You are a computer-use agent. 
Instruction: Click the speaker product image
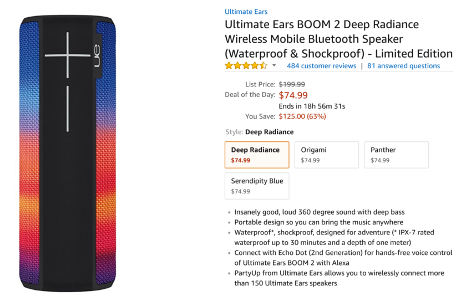pyautogui.click(x=68, y=153)
